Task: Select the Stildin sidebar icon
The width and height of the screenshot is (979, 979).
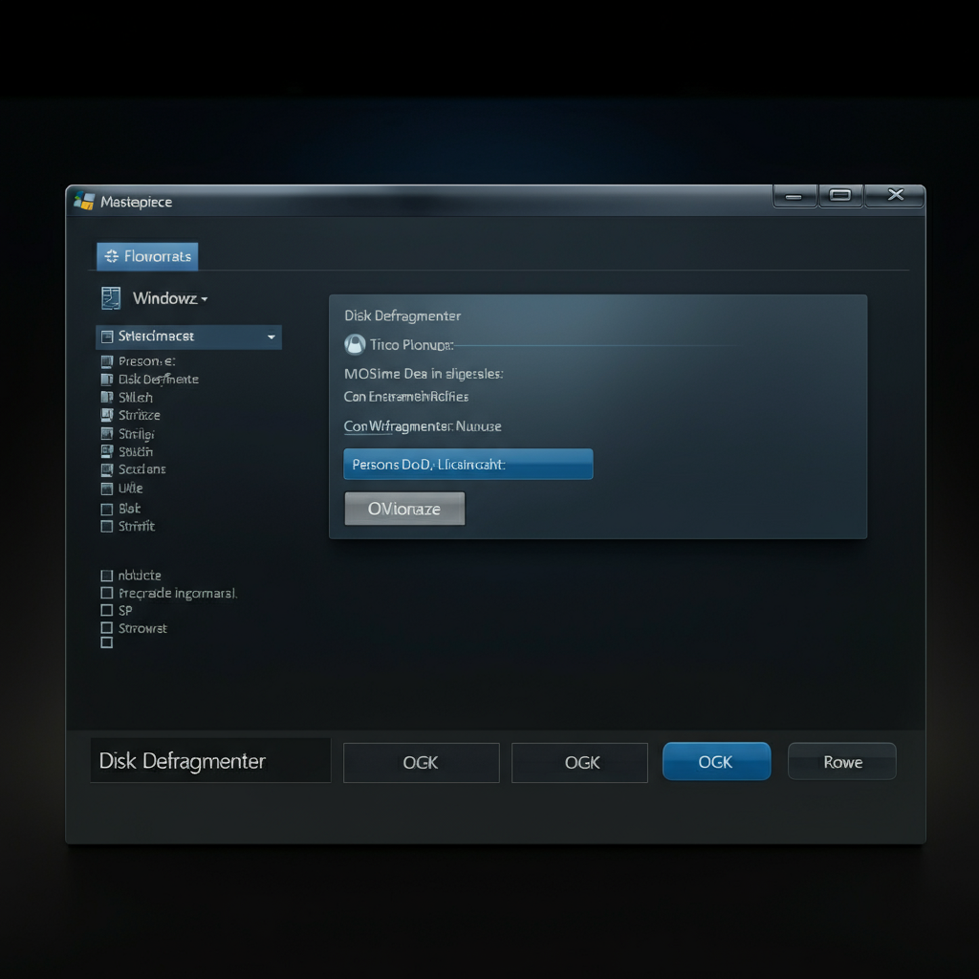Action: [106, 451]
